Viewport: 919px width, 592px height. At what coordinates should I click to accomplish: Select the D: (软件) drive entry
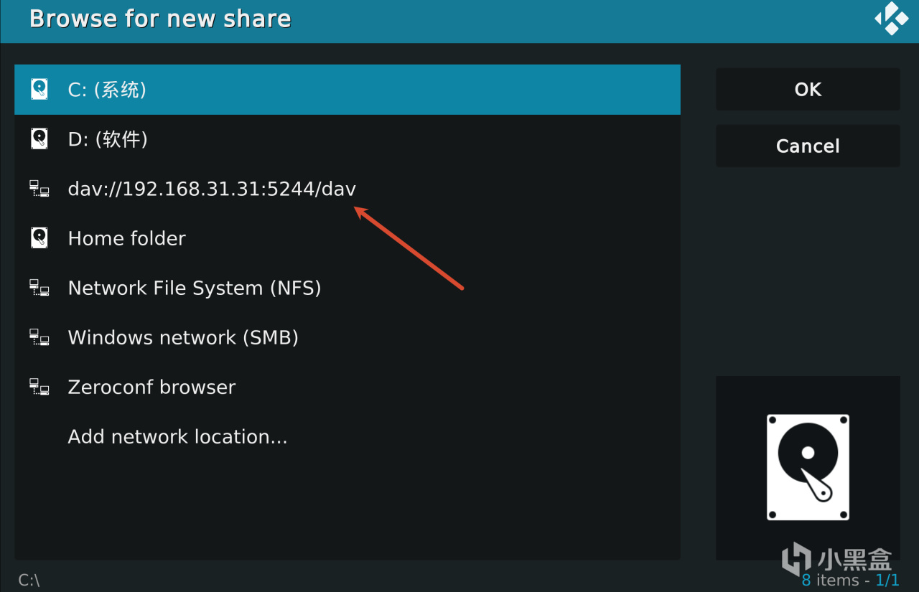click(347, 139)
